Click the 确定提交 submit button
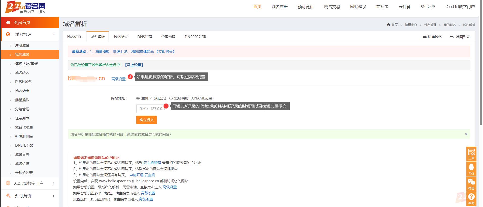483x207 pixels. pyautogui.click(x=146, y=120)
